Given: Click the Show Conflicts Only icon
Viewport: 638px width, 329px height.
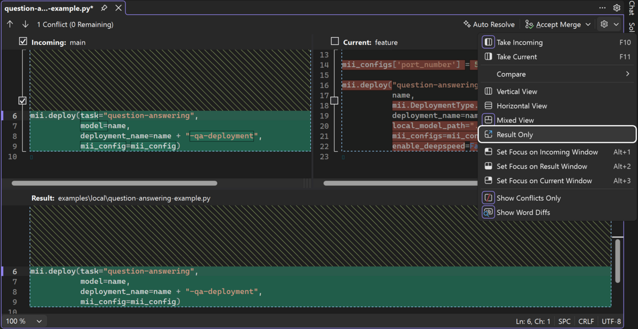Looking at the screenshot, I should tap(488, 198).
